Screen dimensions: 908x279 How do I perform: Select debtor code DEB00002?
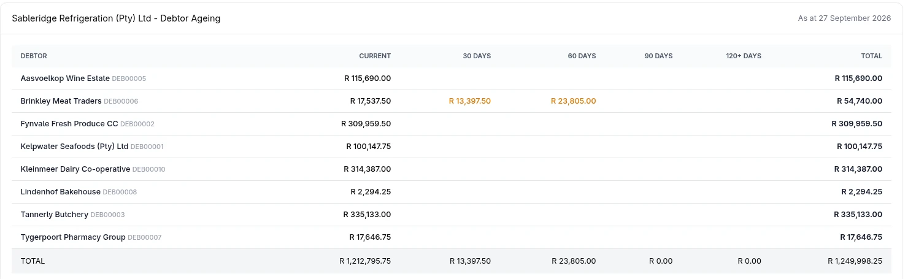click(x=137, y=124)
